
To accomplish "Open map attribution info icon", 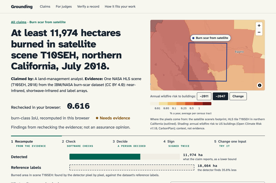I will click(x=260, y=85).
